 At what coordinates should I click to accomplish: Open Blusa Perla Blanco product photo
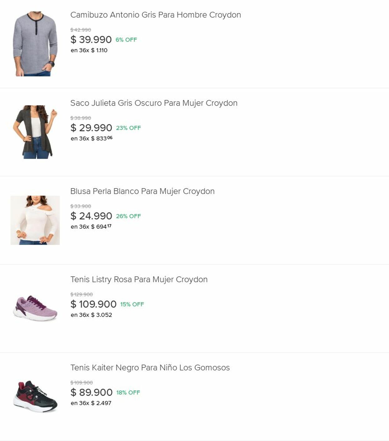(x=35, y=220)
